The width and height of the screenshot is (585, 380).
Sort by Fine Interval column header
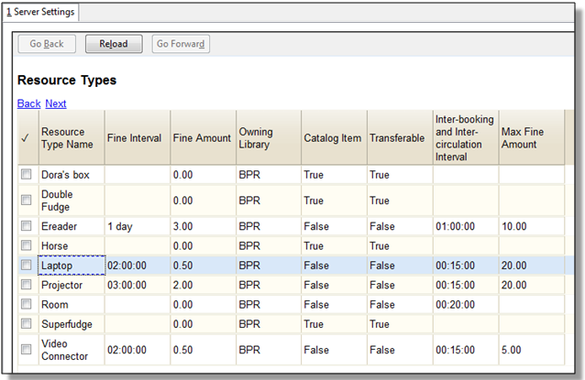[x=137, y=137]
